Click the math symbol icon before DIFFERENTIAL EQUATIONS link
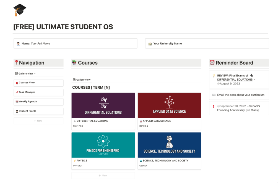This screenshot has height=183, width=278. pos(251,76)
